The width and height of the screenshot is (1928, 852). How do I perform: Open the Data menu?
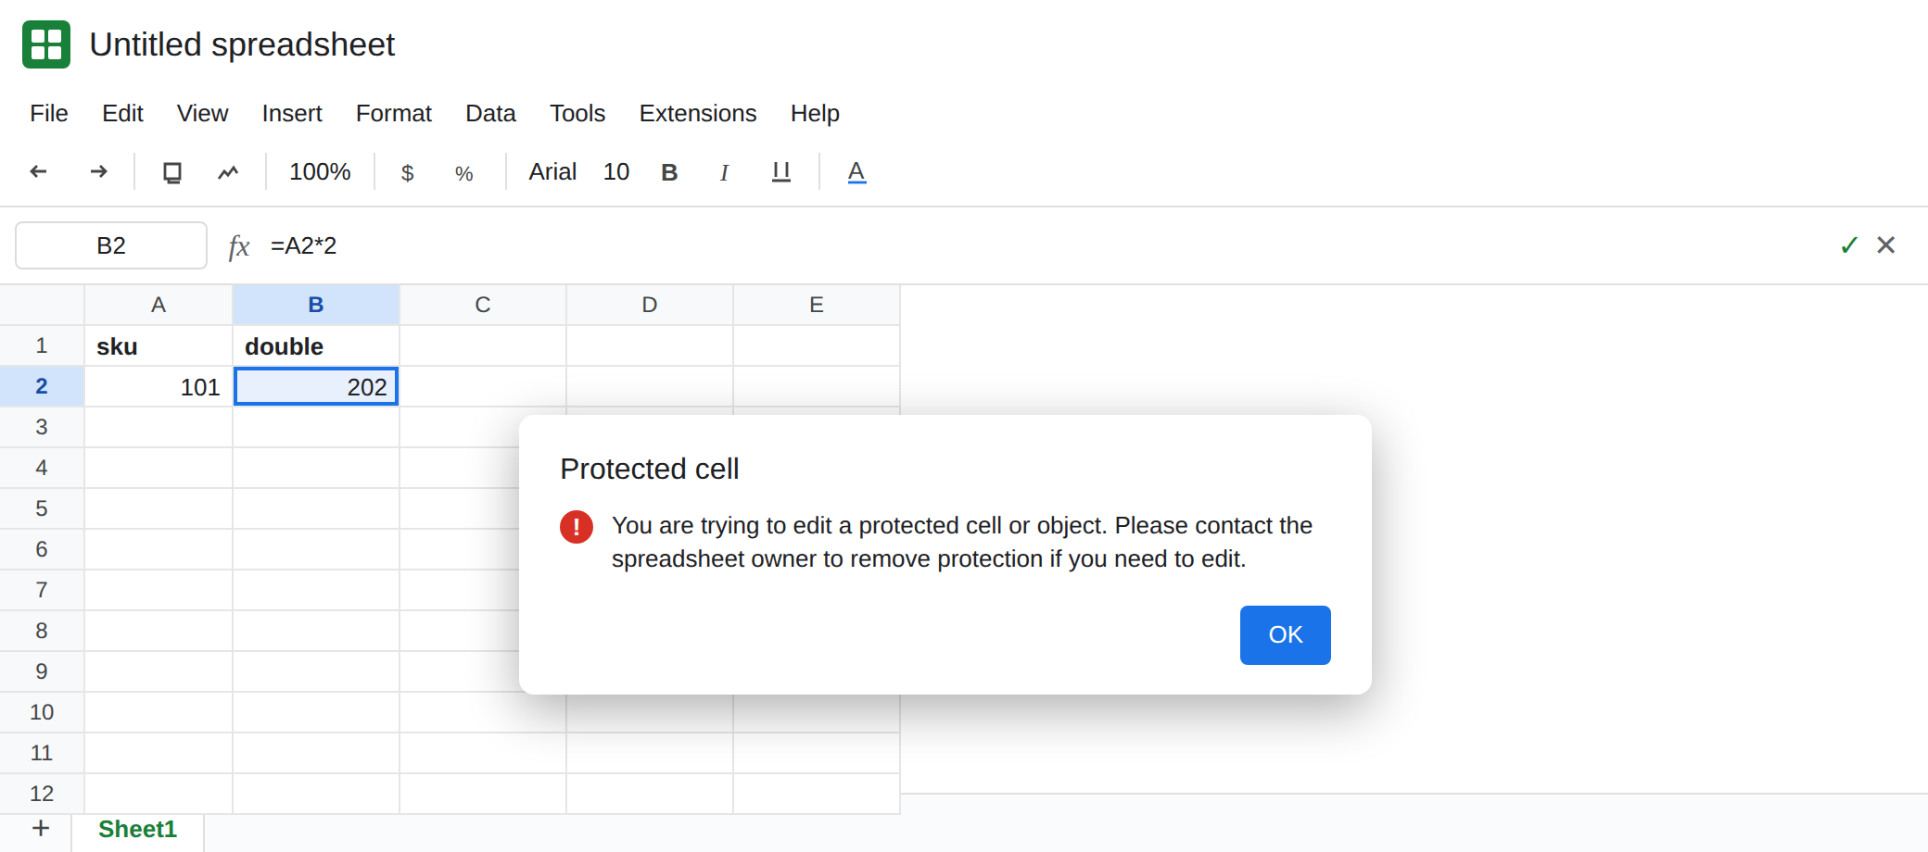coord(490,113)
